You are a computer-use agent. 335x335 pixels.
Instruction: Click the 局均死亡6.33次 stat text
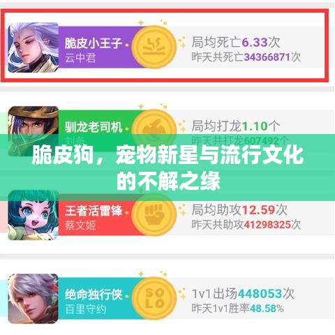point(235,42)
